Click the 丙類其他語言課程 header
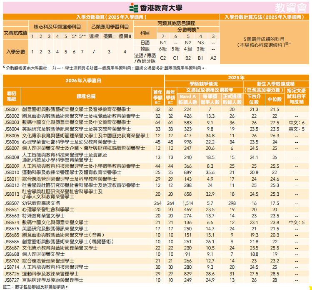Image resolution: width=312 pixels, height=290 pixels. point(176,23)
